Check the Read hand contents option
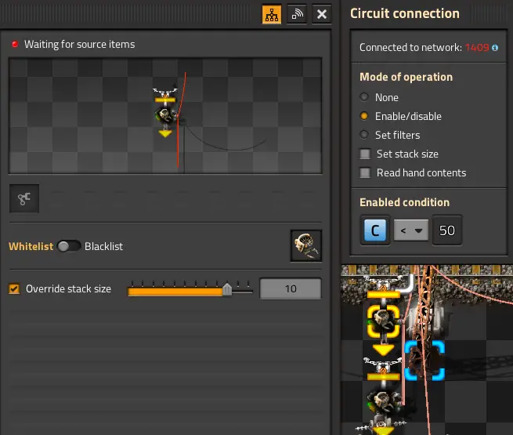 pyautogui.click(x=365, y=172)
